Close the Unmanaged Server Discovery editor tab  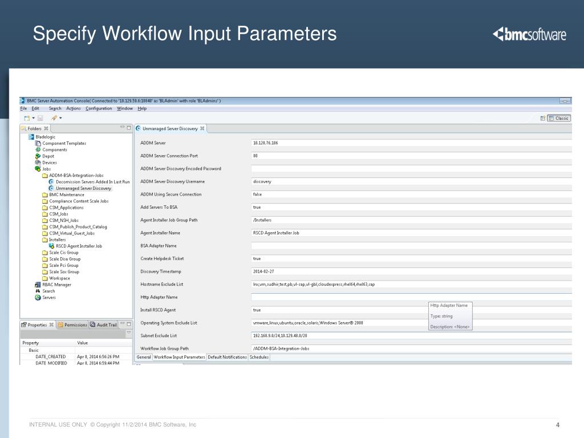click(202, 128)
